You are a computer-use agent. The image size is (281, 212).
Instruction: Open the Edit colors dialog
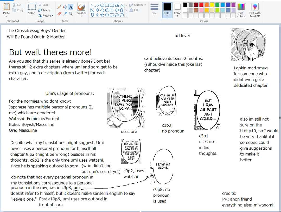click(x=241, y=10)
